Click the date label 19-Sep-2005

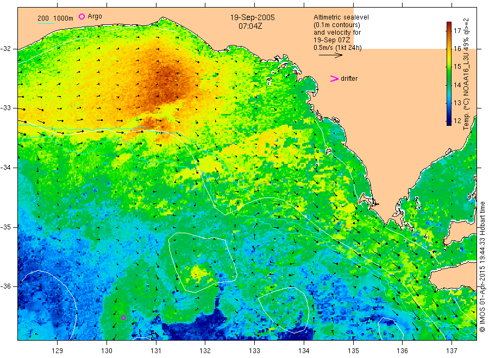pyautogui.click(x=252, y=17)
